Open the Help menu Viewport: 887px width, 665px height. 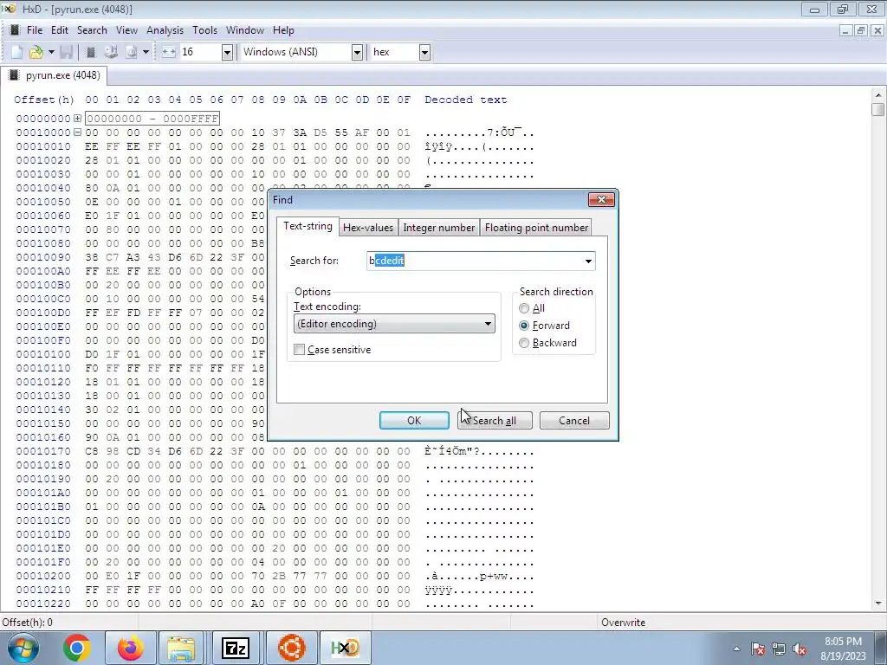pos(283,30)
